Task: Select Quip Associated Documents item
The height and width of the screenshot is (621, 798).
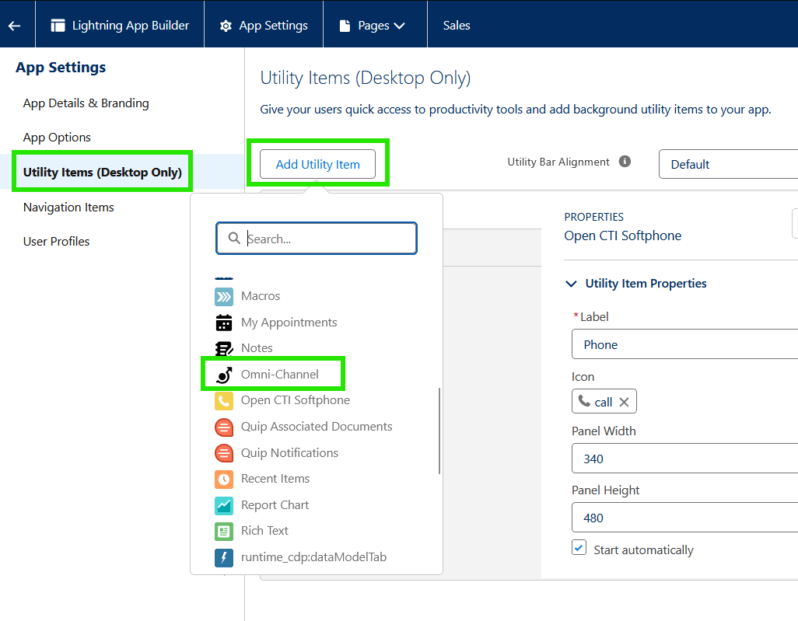Action: click(x=317, y=426)
